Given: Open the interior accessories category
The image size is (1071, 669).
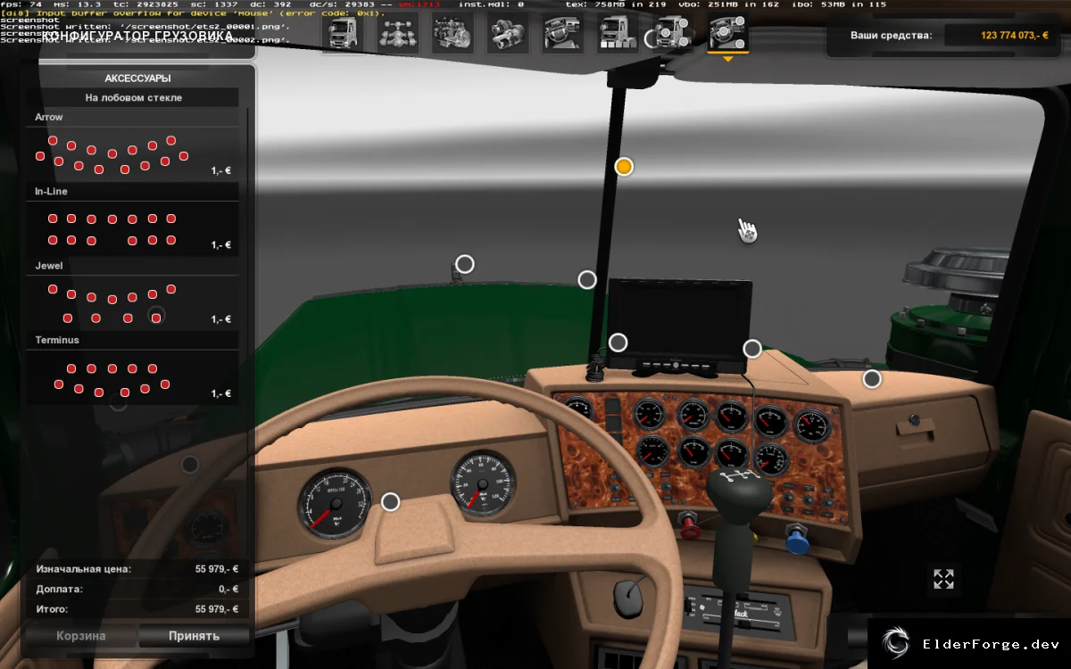Looking at the screenshot, I should tap(728, 34).
